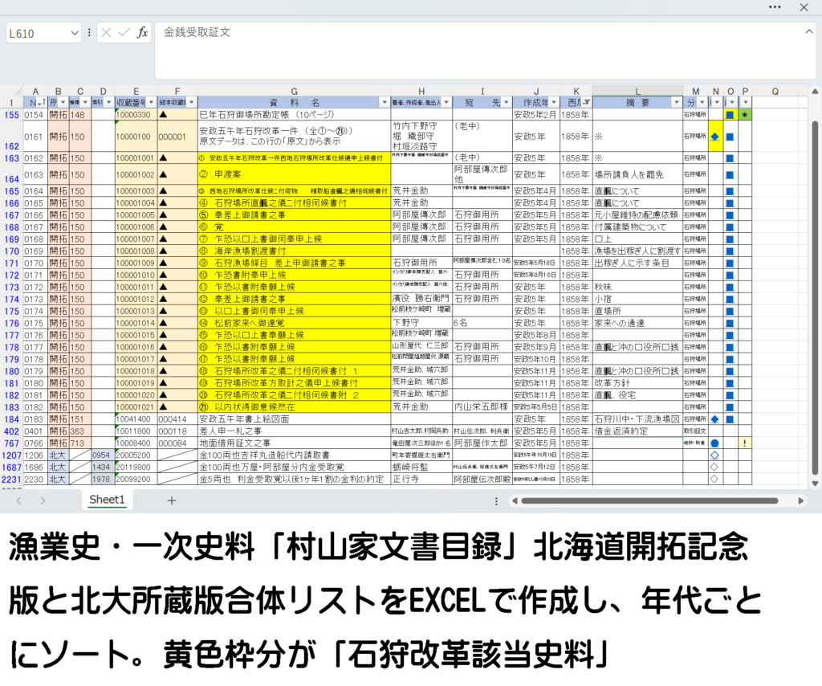The image size is (822, 686).
Task: Open the filter dropdown for 資料名 column
Action: (x=385, y=102)
